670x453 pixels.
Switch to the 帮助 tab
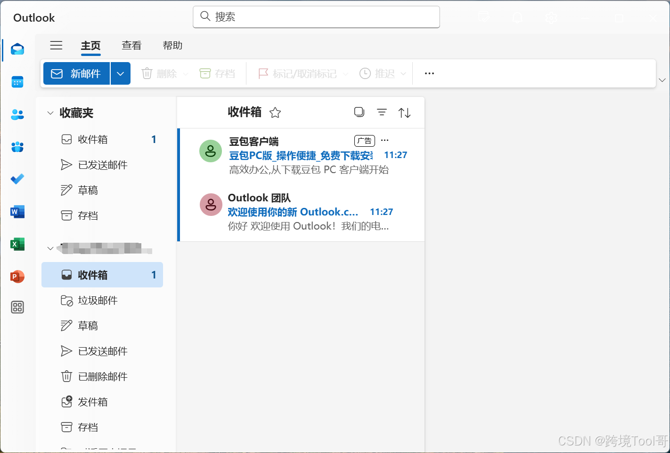tap(172, 46)
